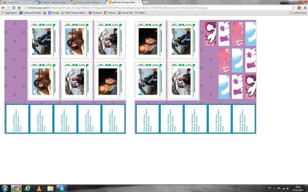Click the bottom-middle tree stamp on the left sheet
Screen dimensions: 308x192
tap(77, 81)
